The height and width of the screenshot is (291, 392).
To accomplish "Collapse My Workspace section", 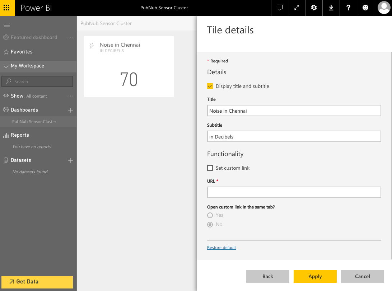I will [6, 66].
